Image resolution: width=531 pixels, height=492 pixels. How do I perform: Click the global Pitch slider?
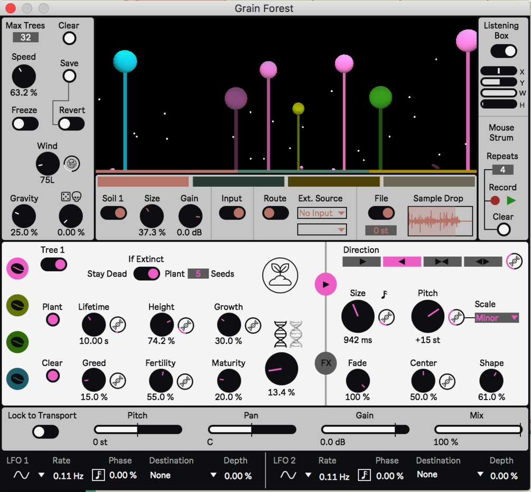pyautogui.click(x=138, y=430)
